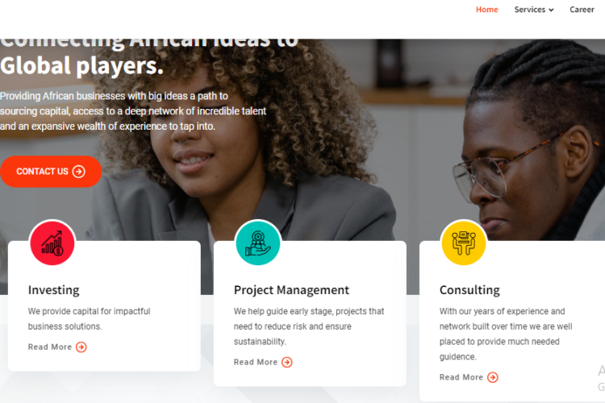Open the Career page link
The width and height of the screenshot is (605, 403).
click(x=582, y=10)
